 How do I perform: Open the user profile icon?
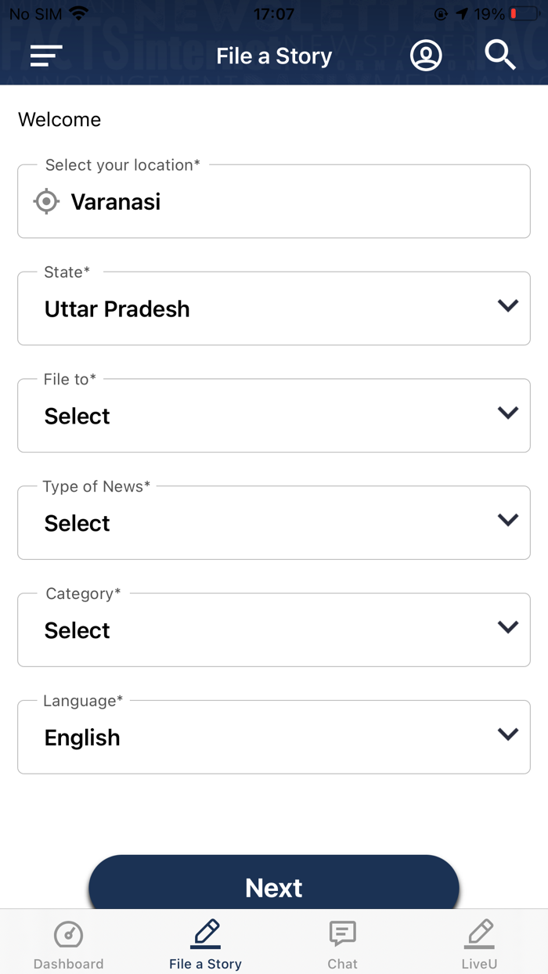pyautogui.click(x=426, y=56)
